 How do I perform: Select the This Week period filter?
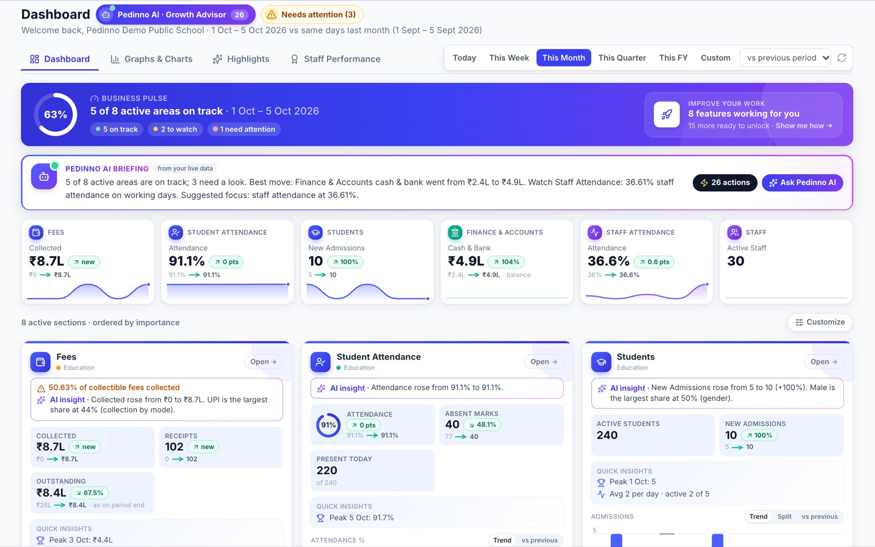(x=509, y=58)
